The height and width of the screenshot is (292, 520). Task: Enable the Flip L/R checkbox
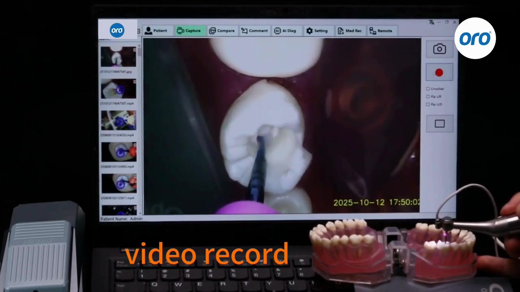pyautogui.click(x=428, y=97)
